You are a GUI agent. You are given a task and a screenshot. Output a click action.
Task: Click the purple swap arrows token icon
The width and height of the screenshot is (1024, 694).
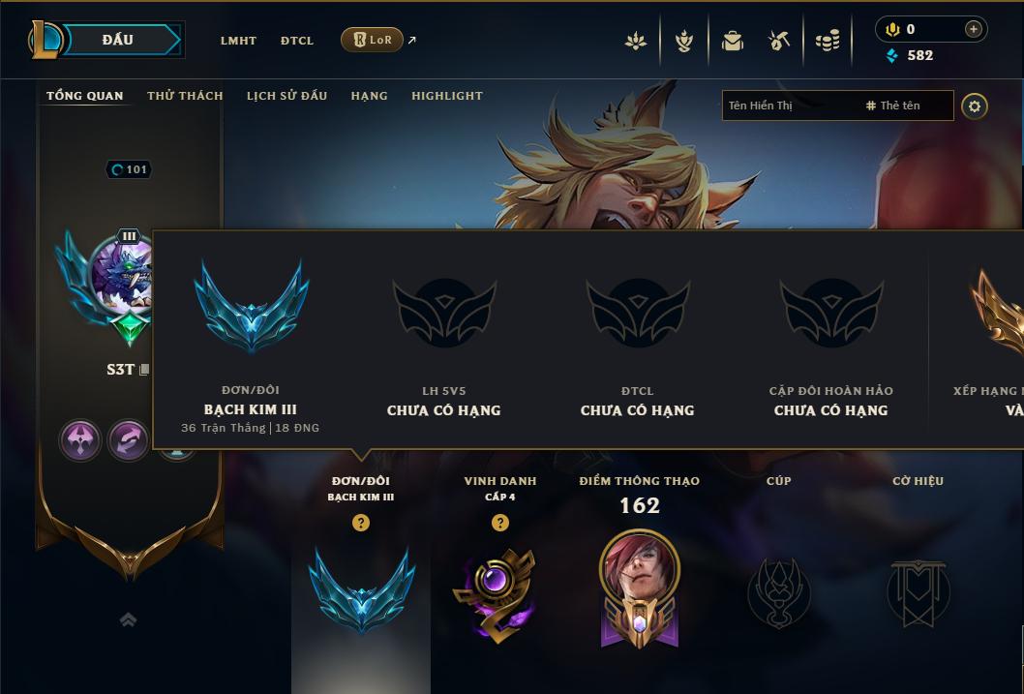click(128, 440)
